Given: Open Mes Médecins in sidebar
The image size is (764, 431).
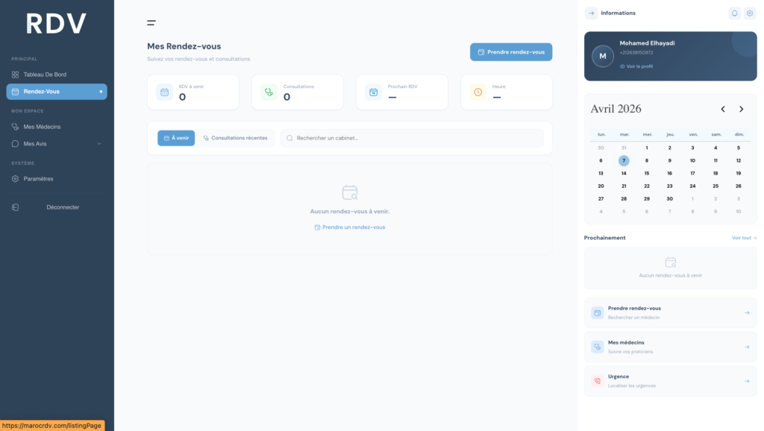Looking at the screenshot, I should click(42, 127).
